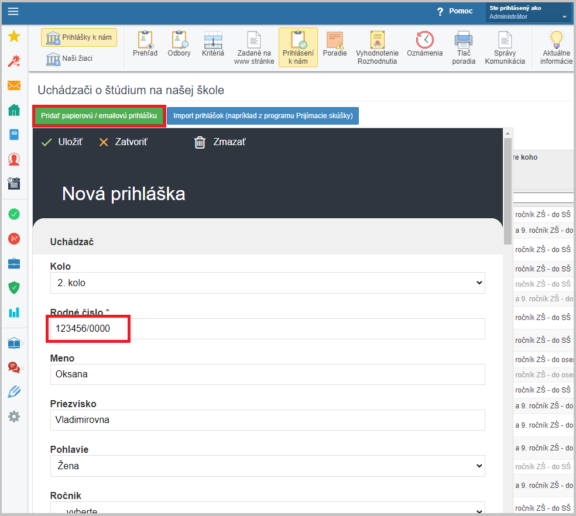This screenshot has height=516, width=576.
Task: Expand the Kolo dropdown showing 2. kolo
Action: (268, 283)
